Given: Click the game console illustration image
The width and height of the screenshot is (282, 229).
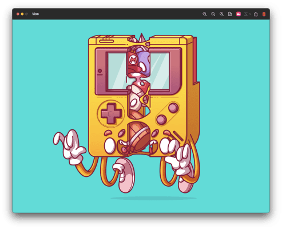Looking at the screenshot, I should (141, 116).
